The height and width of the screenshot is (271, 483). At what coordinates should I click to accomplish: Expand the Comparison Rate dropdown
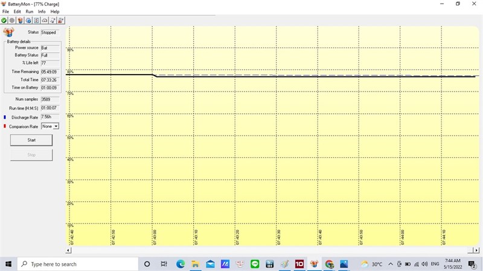[x=56, y=126]
